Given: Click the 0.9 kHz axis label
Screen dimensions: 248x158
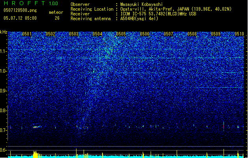Looking at the screenshot, I should 3,91.
